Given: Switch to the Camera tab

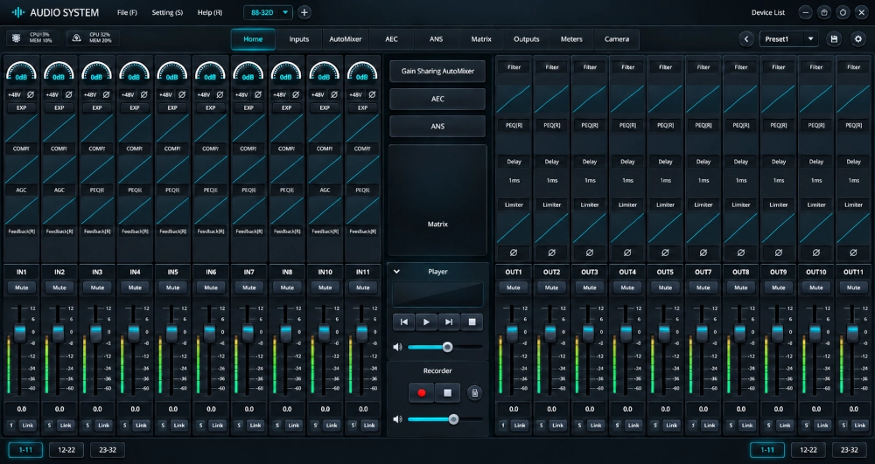Looking at the screenshot, I should tap(617, 39).
